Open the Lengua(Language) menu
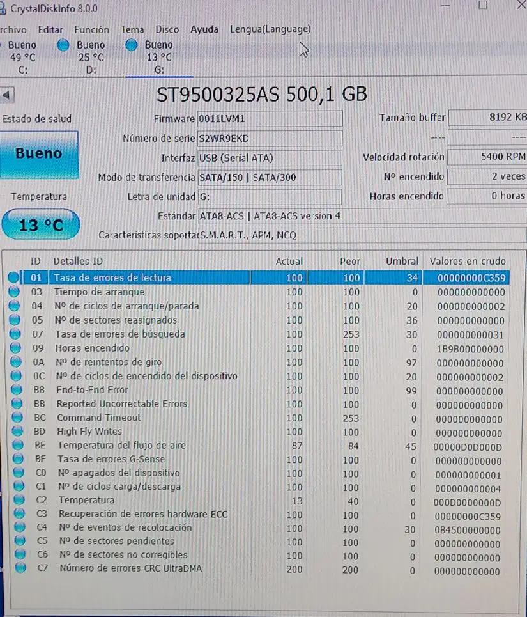Image resolution: width=527 pixels, height=617 pixels. [x=270, y=29]
